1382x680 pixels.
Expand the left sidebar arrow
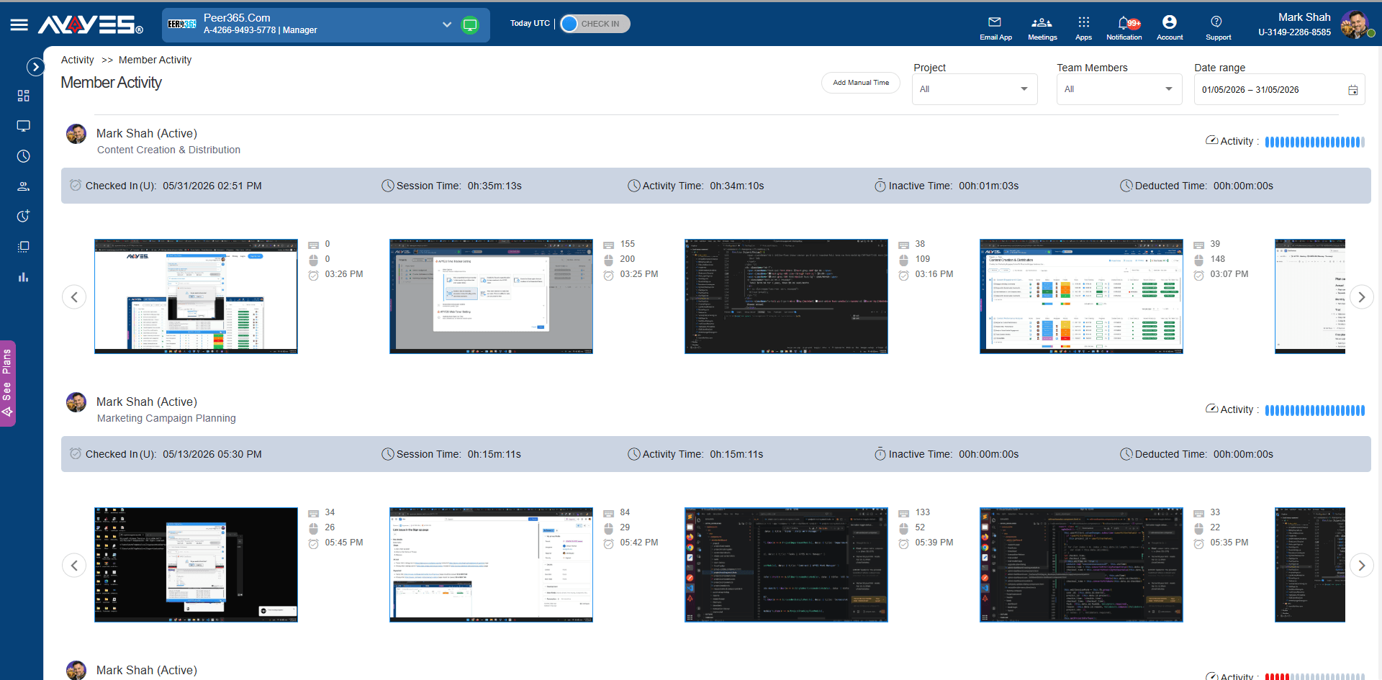(x=35, y=67)
